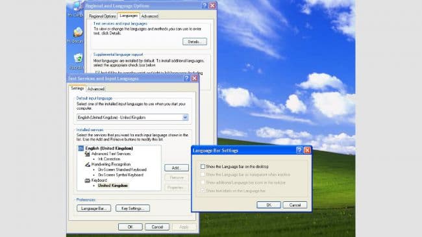The image size is (422, 237).
Task: Toggle Show text labels on Language bar
Action: [x=203, y=190]
